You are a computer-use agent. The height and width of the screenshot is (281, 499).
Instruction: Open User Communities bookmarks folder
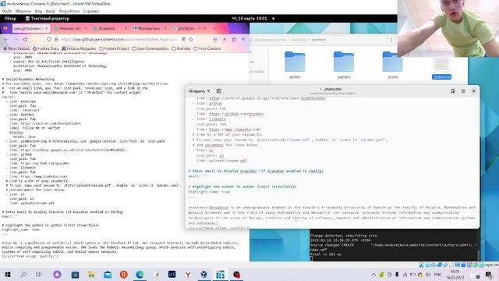click(150, 48)
